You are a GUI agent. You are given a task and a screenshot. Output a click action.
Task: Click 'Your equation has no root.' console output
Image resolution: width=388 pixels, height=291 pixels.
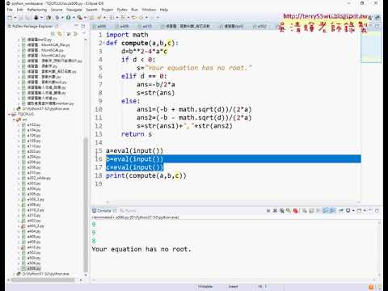coord(141,249)
